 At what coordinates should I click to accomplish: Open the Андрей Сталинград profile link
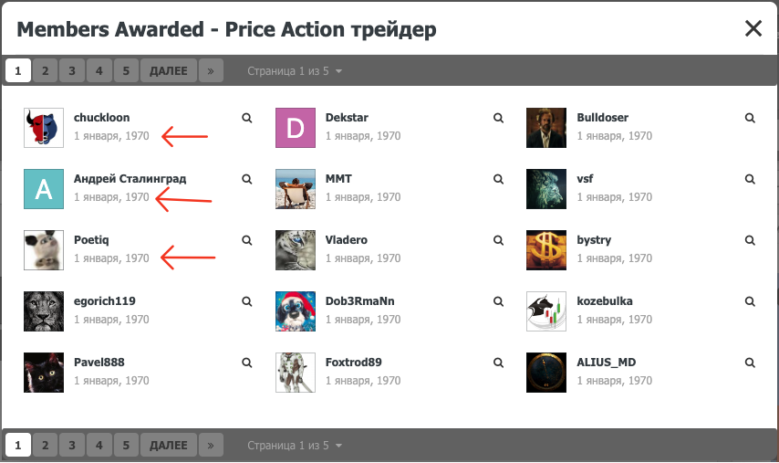pos(130,179)
